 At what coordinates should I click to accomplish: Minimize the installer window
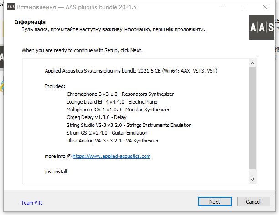[223, 7]
